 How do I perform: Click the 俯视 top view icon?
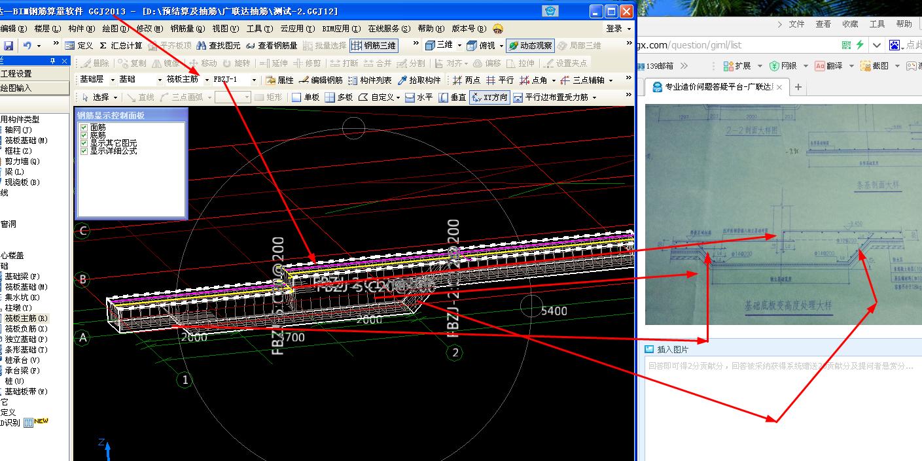click(481, 46)
